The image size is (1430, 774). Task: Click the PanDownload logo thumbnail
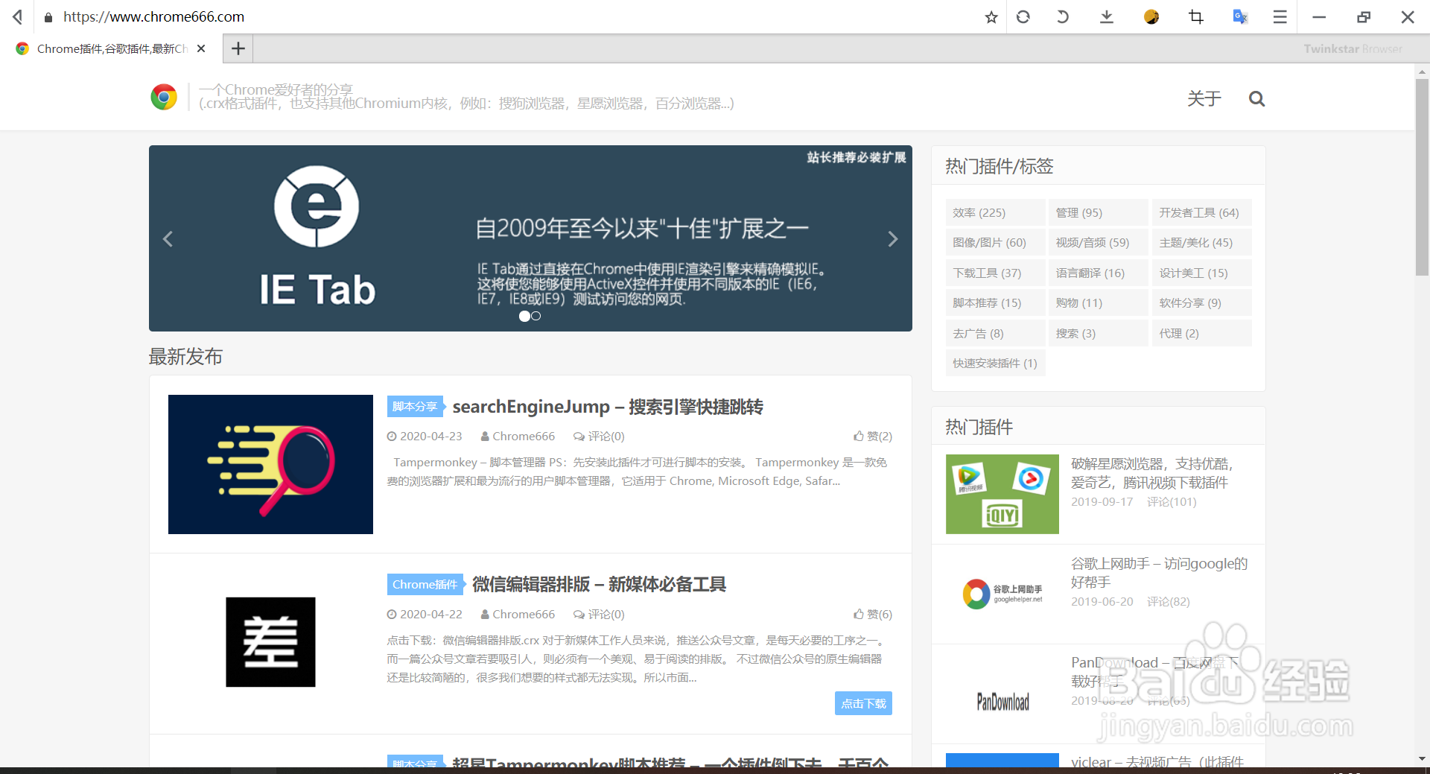coord(1002,701)
